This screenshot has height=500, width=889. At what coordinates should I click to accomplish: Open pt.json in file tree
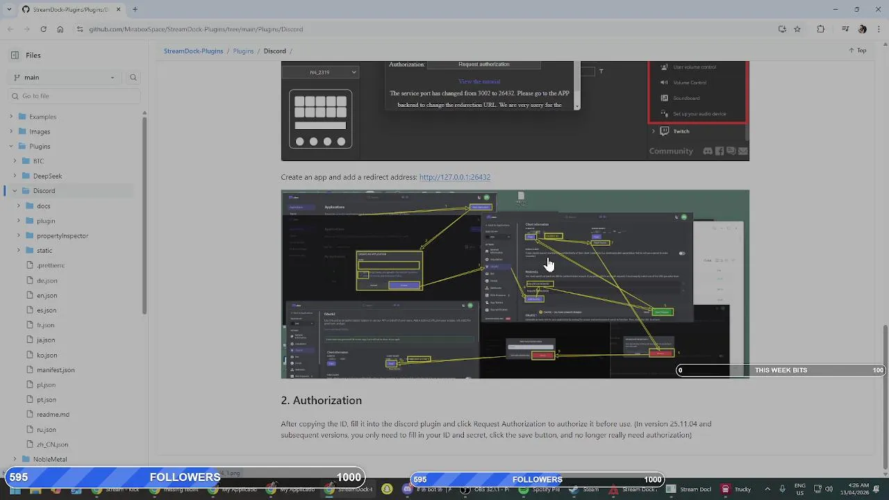pos(46,400)
